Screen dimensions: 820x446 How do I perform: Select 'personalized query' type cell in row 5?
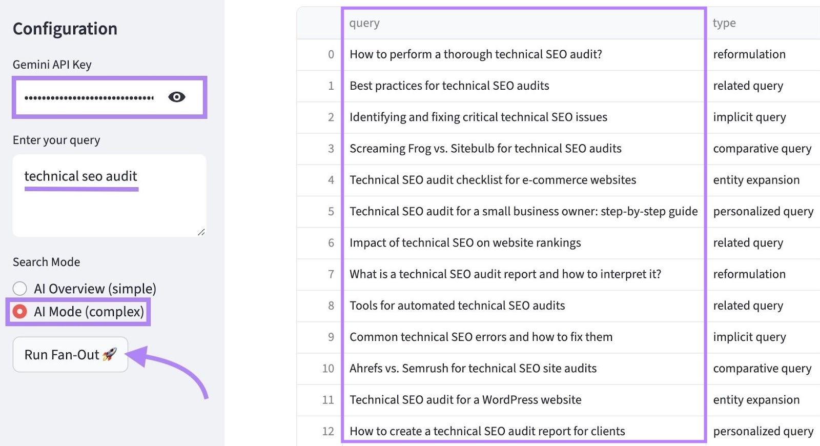[763, 211]
